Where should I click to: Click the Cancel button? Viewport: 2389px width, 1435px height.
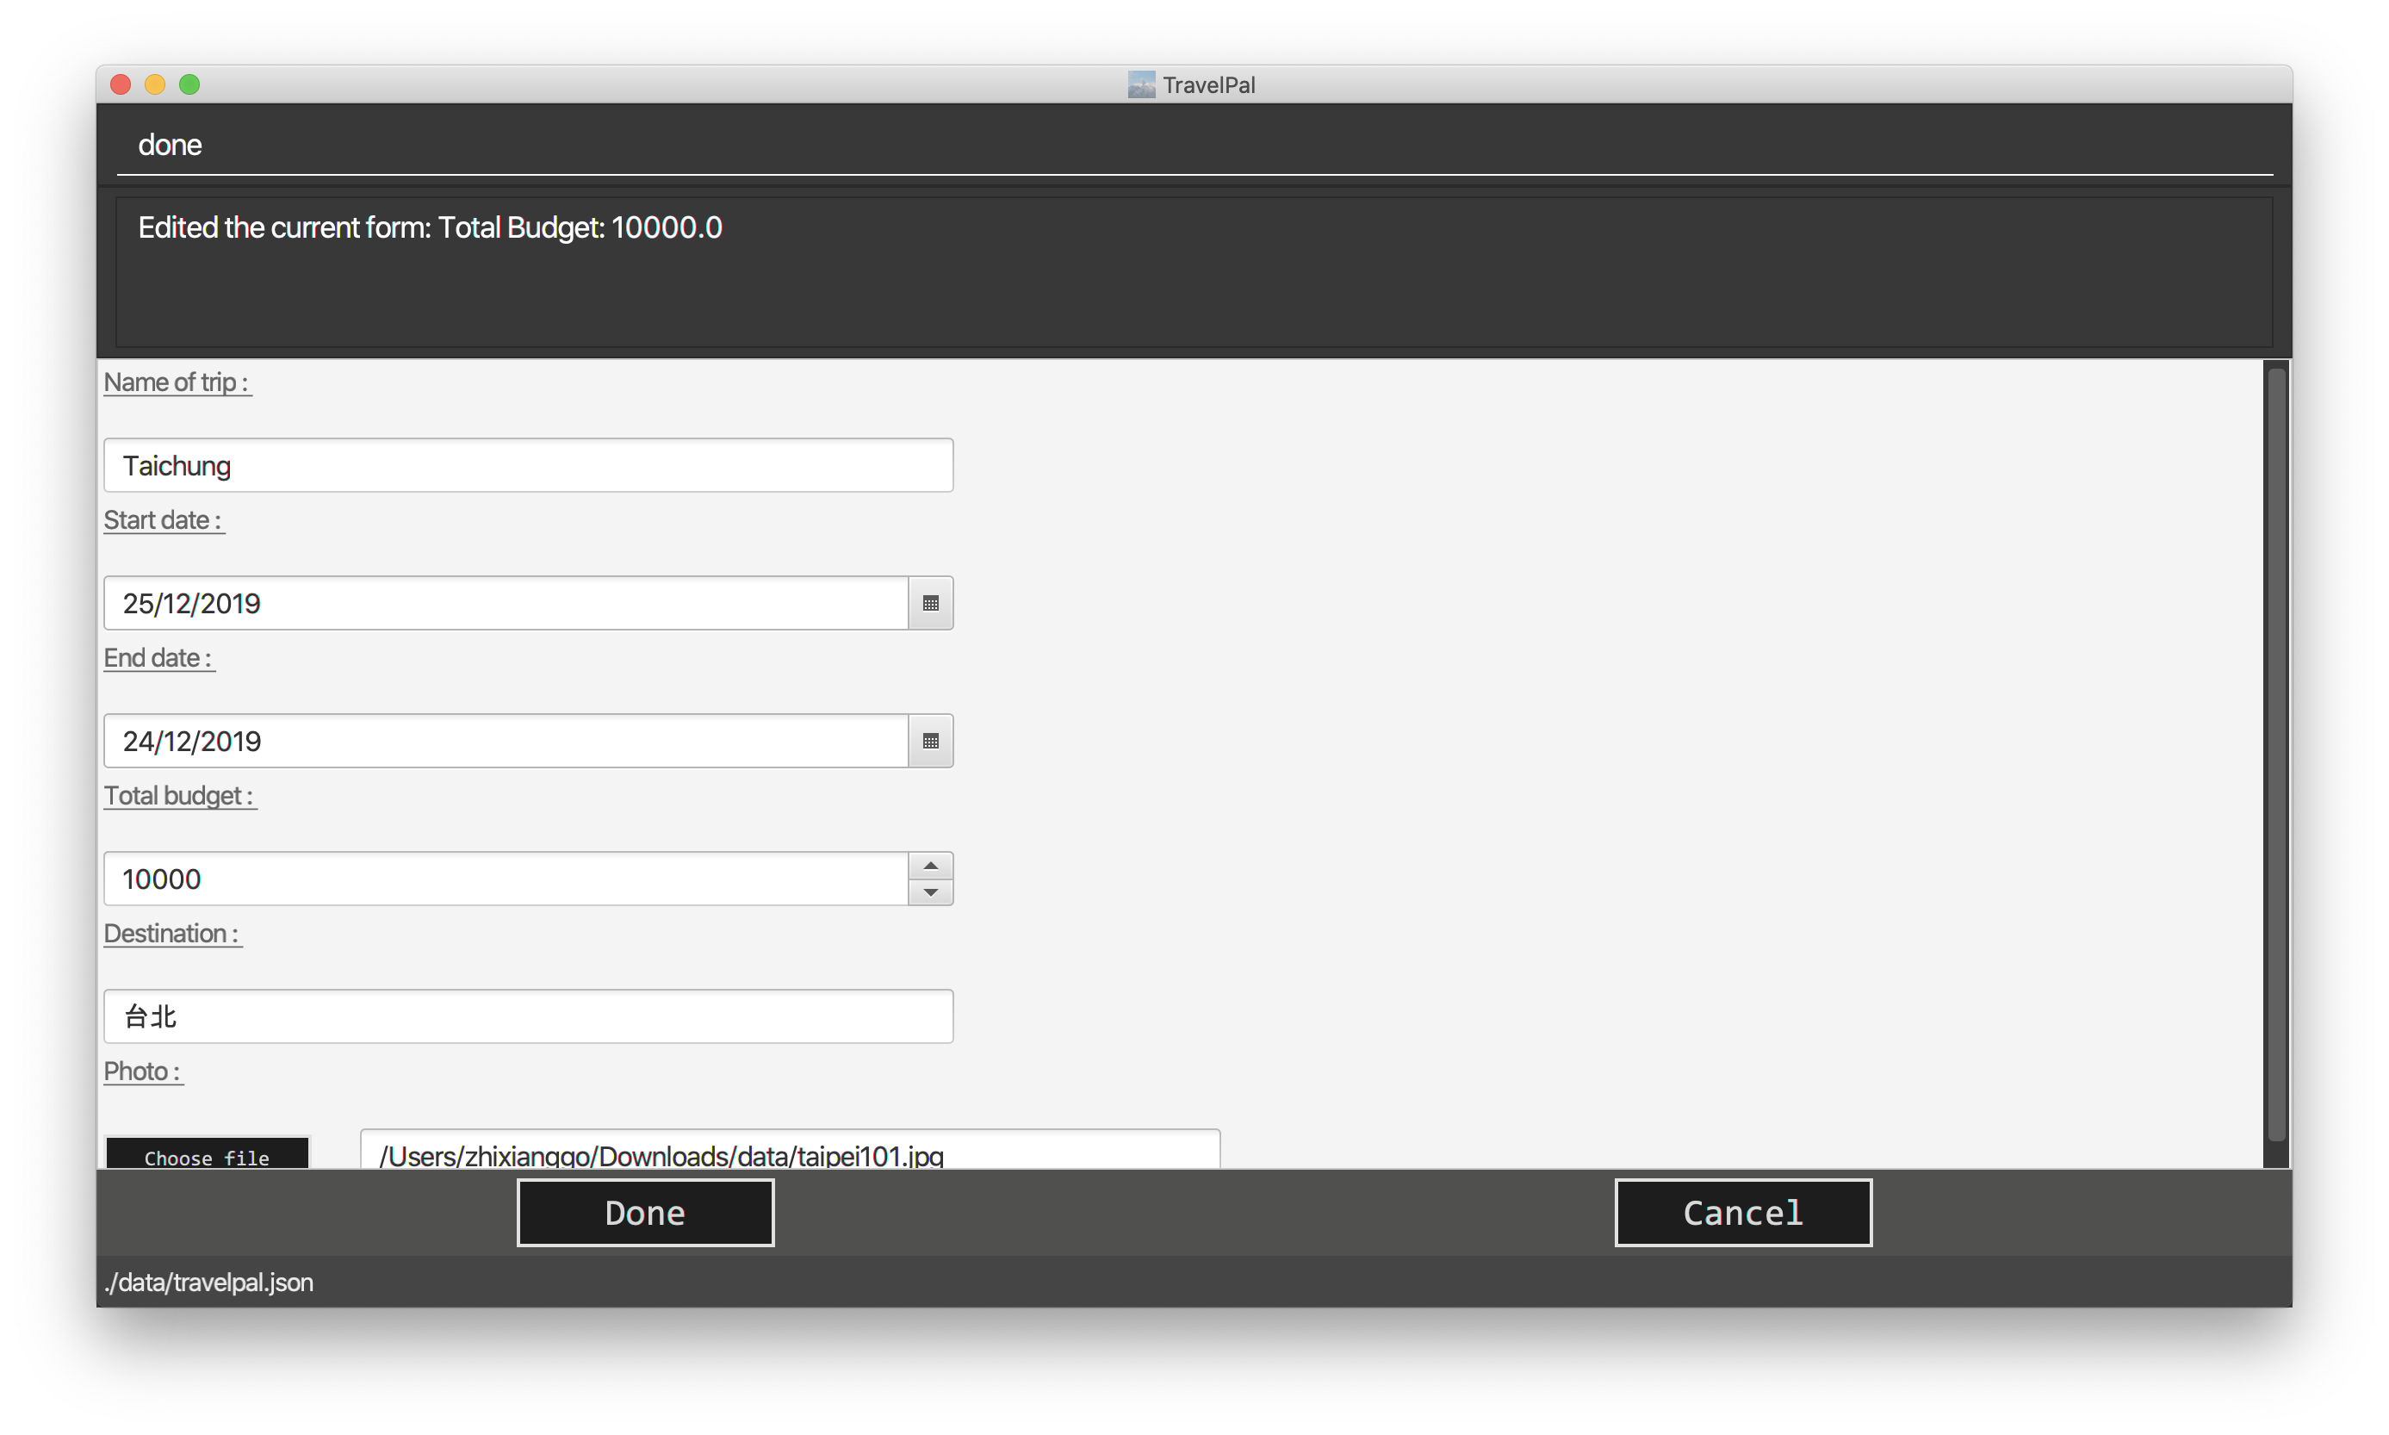point(1742,1212)
